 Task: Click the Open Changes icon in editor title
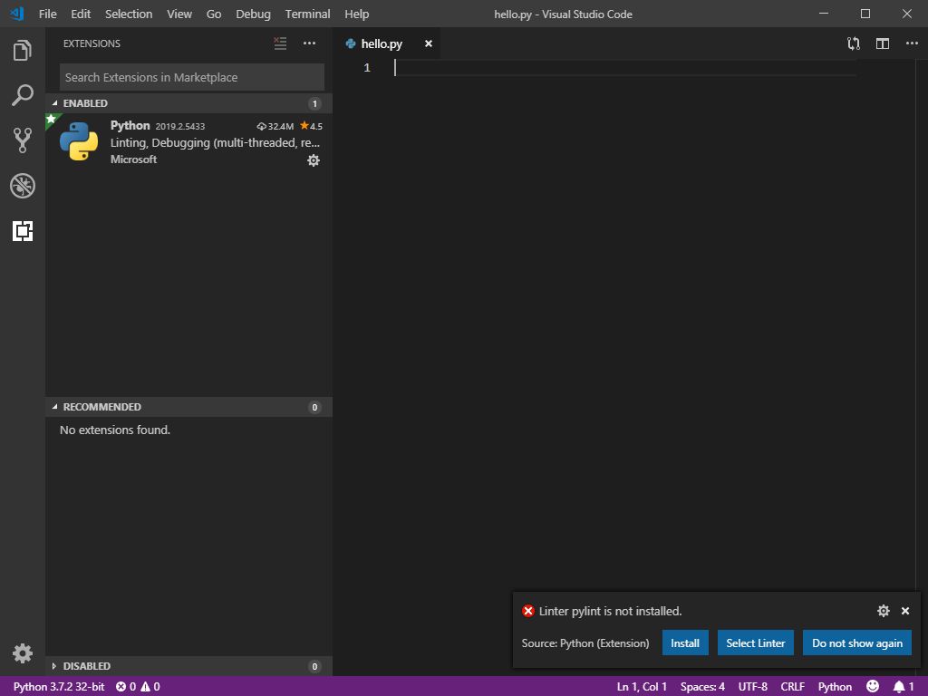point(853,43)
